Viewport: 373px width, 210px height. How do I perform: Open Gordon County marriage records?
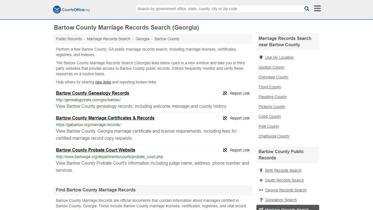(x=271, y=67)
